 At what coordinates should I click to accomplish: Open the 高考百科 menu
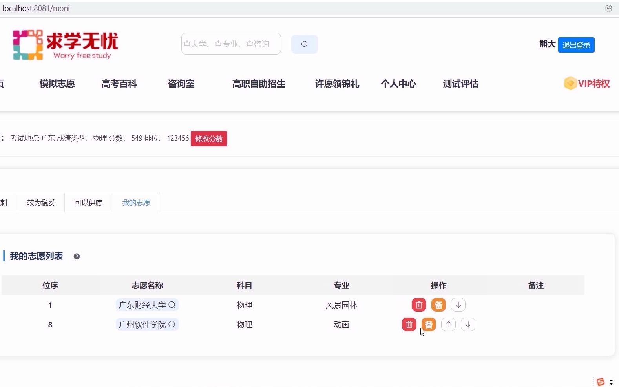tap(119, 84)
